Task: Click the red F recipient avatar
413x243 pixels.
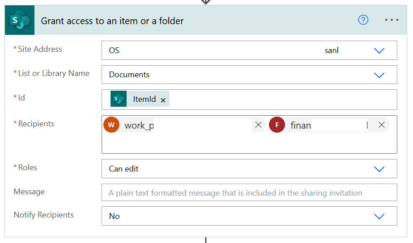Action: pos(277,125)
